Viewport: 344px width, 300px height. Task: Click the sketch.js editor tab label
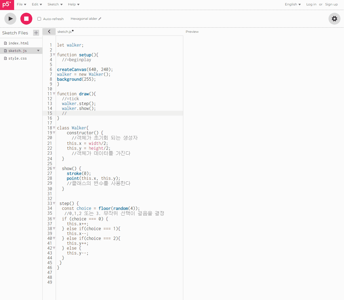coord(65,32)
